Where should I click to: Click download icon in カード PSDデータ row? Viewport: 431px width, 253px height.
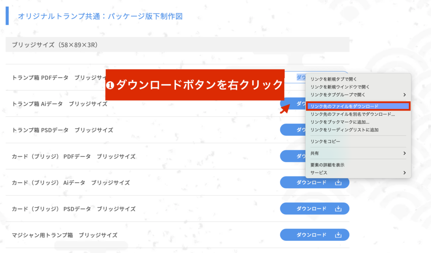338,208
